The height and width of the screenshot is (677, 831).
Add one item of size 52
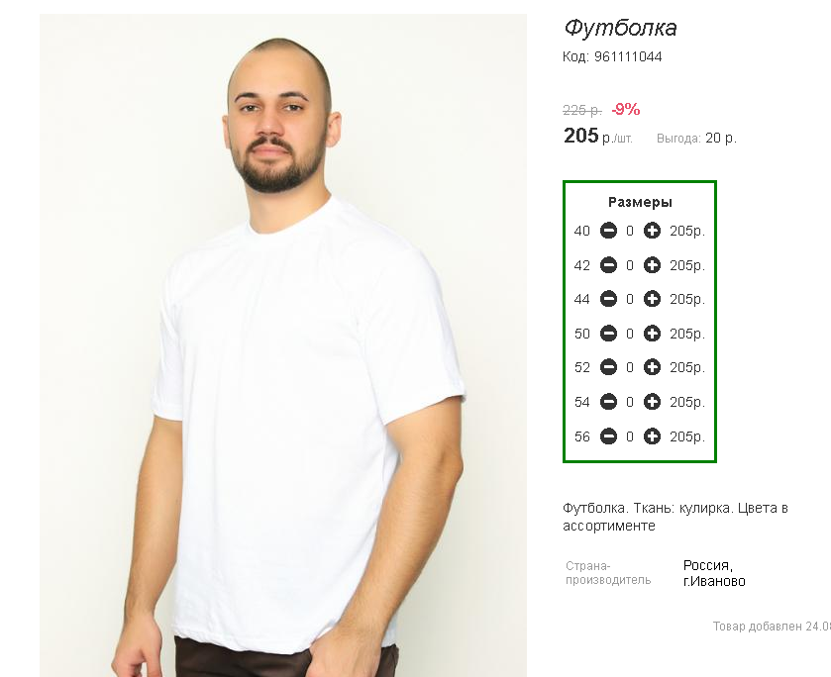pyautogui.click(x=652, y=367)
